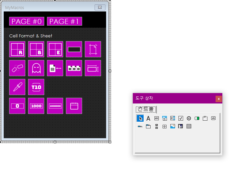Viewport: 247px width, 180px height.
Task: Close the 도구 상자 toolbox window
Action: (219, 99)
